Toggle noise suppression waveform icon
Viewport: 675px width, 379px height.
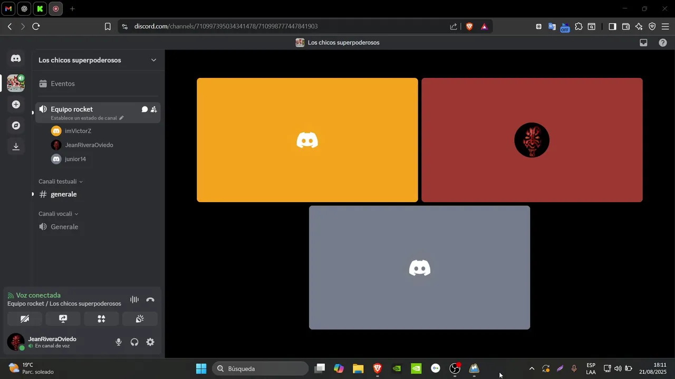pos(134,300)
